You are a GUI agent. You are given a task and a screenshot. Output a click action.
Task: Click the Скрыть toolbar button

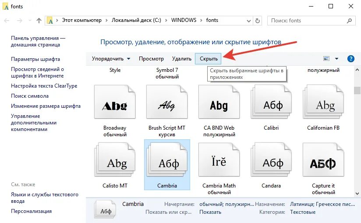click(209, 59)
